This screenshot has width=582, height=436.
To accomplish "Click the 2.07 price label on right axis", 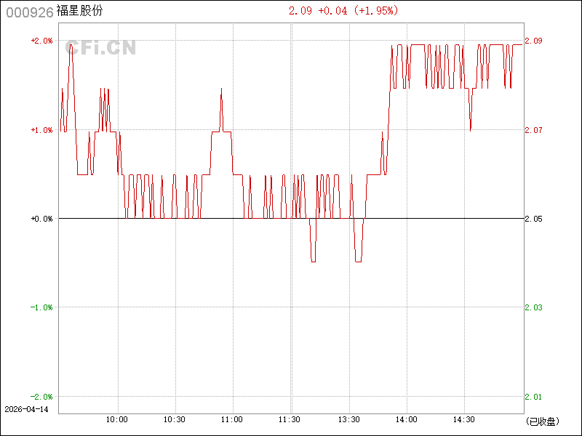I will pos(534,130).
